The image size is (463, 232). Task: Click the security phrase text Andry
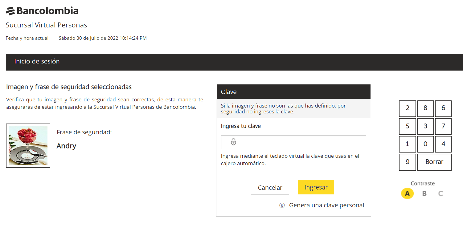tap(66, 146)
